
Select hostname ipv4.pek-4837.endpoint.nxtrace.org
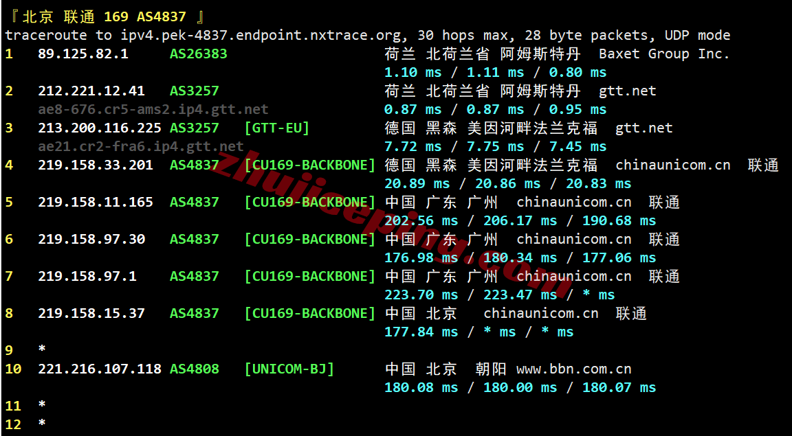tap(262, 35)
